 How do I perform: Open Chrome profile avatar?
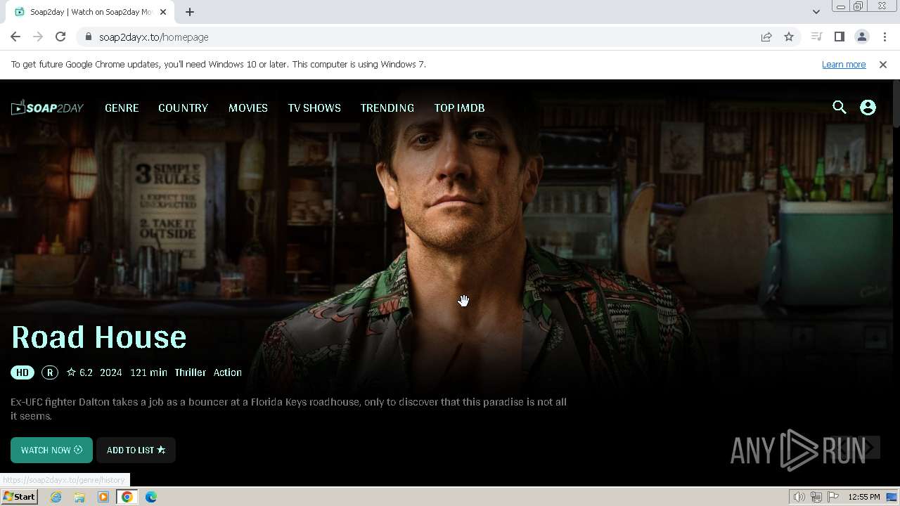(x=861, y=37)
